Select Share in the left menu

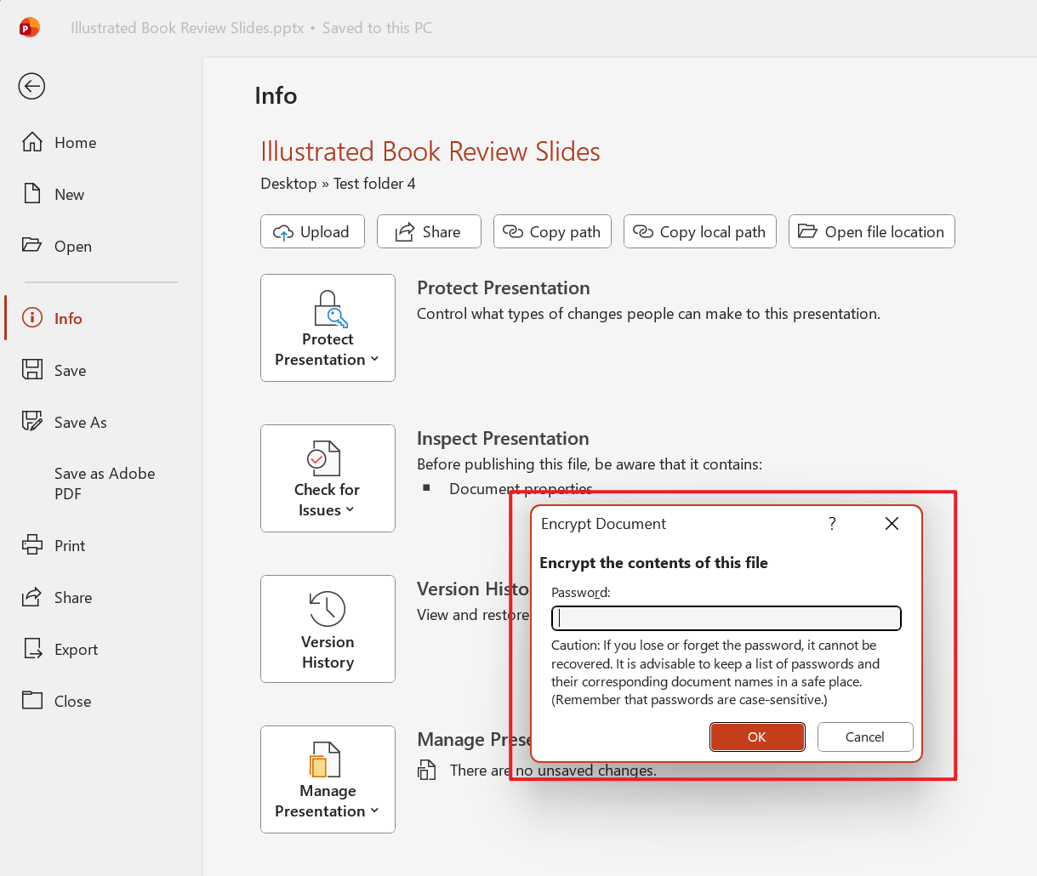click(x=72, y=597)
